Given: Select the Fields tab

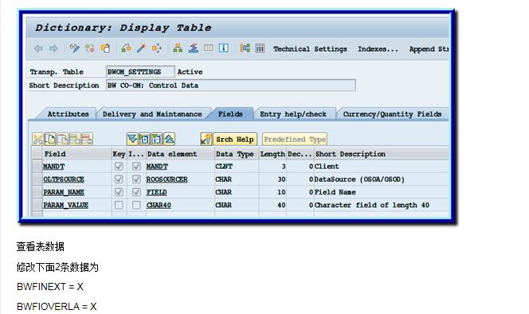Looking at the screenshot, I should (x=230, y=114).
